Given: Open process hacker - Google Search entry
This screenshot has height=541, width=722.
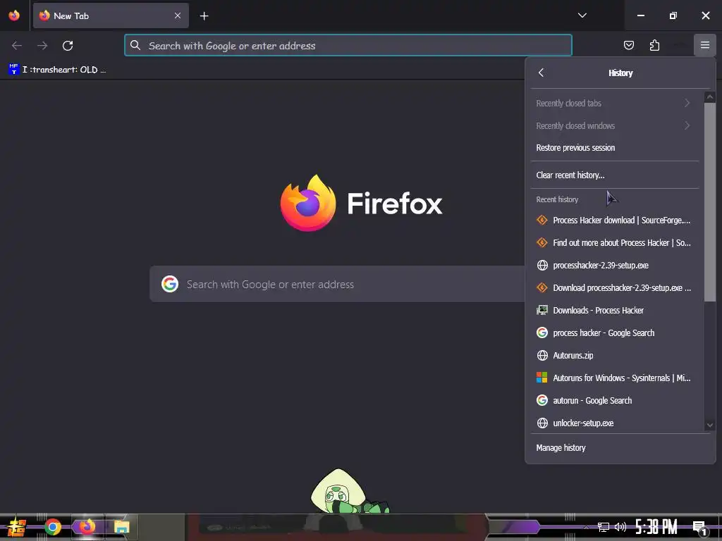Looking at the screenshot, I should click(x=614, y=333).
